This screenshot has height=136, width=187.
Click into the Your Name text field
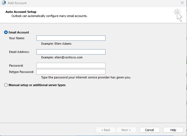71,38
